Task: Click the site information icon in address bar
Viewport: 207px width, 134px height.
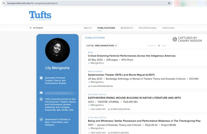Action: pyautogui.click(x=4, y=3)
